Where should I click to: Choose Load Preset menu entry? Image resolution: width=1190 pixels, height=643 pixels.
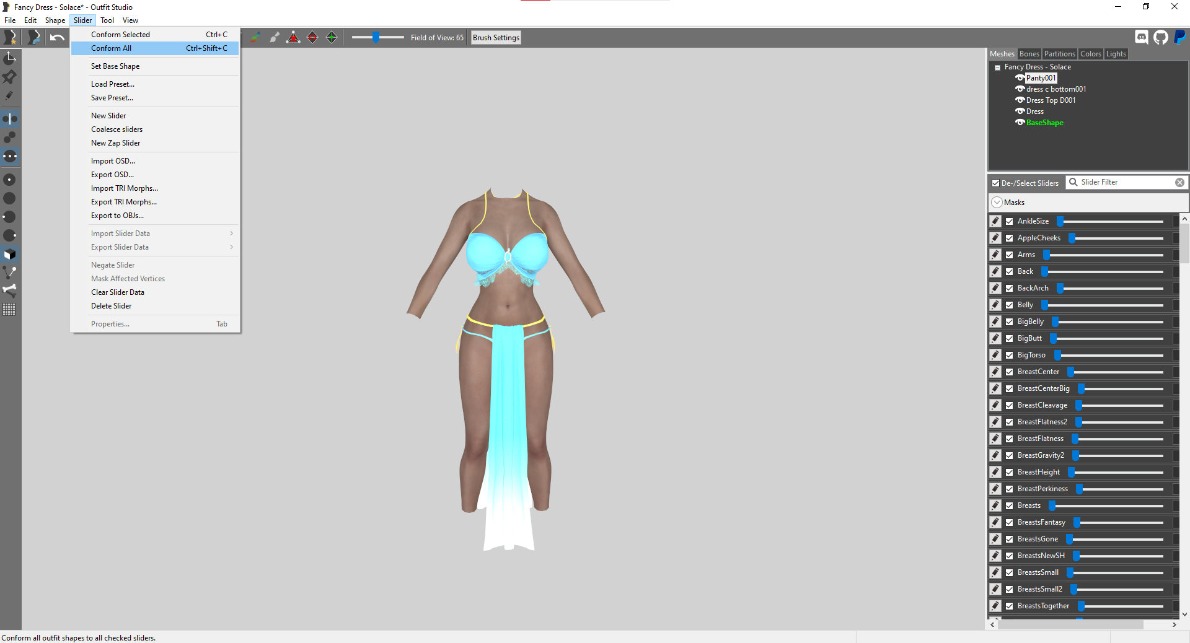point(155,84)
